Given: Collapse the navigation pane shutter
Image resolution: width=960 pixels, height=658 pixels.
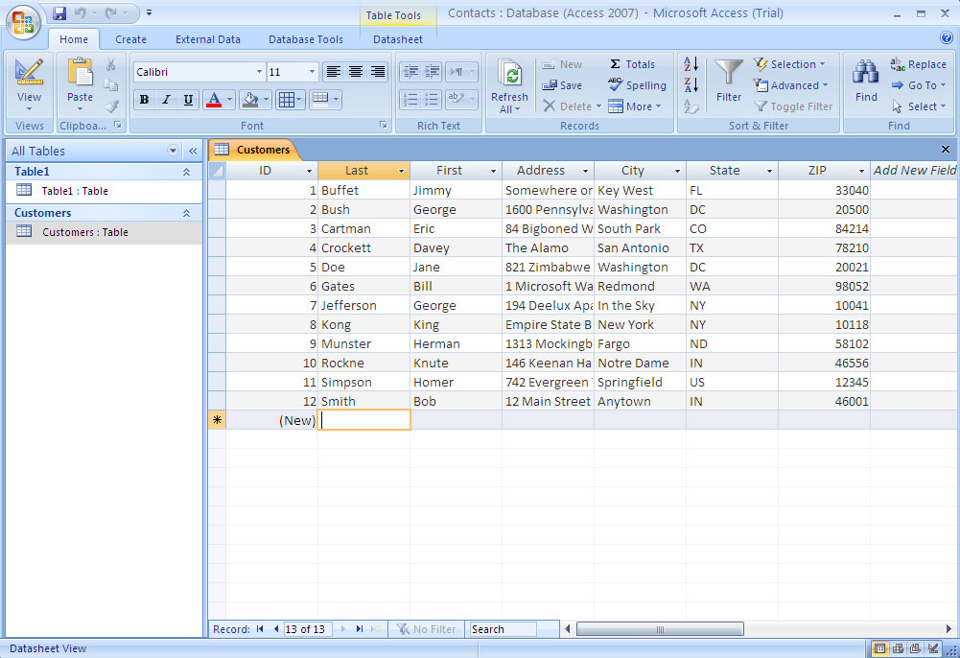Looking at the screenshot, I should [193, 151].
